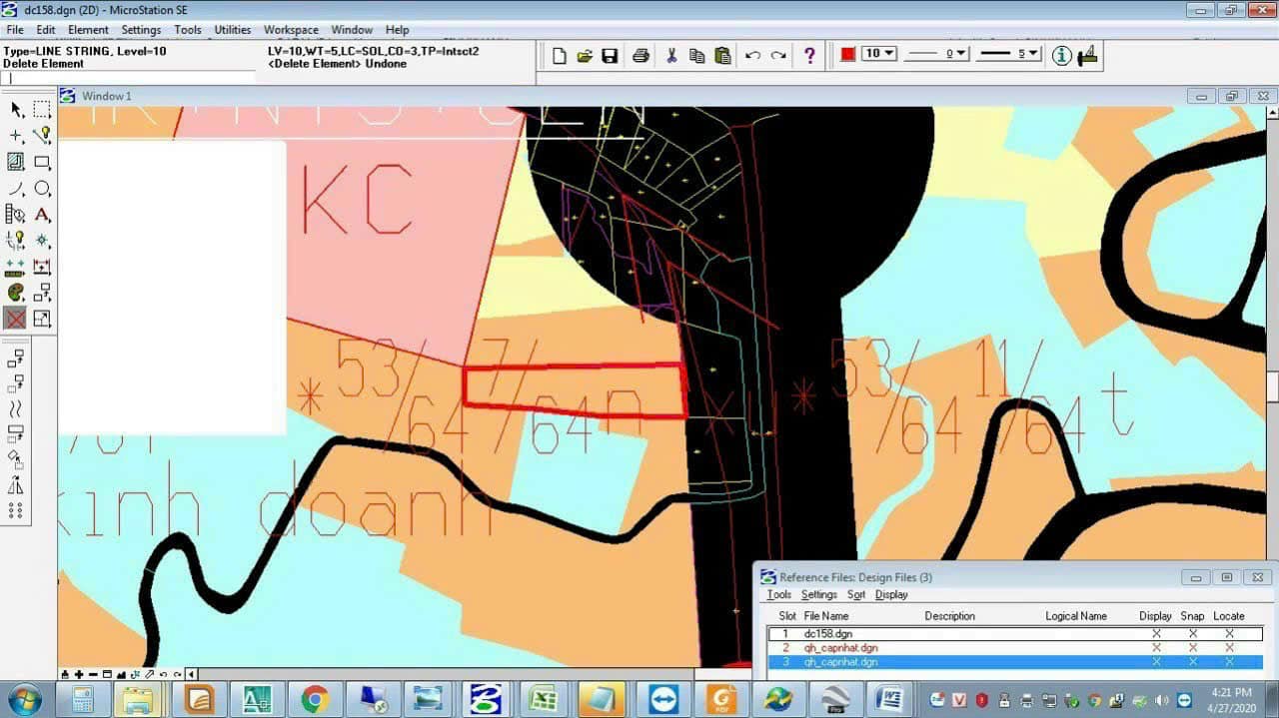The width and height of the screenshot is (1279, 718).
Task: Choose the Place Circle tool
Action: pyautogui.click(x=42, y=188)
